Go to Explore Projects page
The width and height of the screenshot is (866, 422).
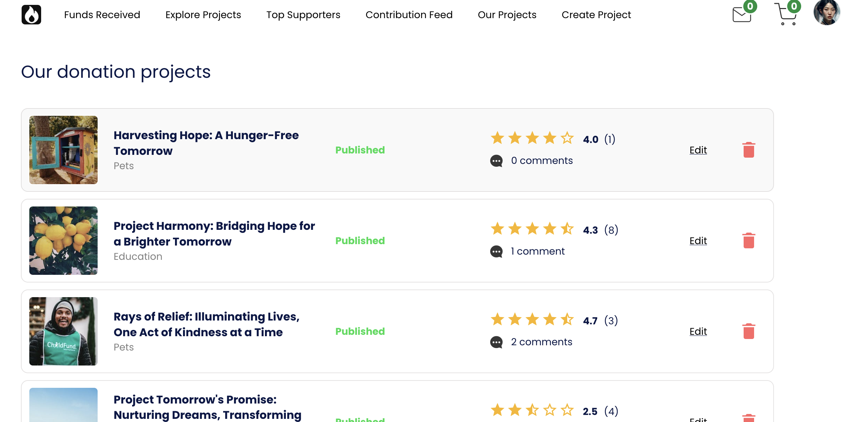203,15
